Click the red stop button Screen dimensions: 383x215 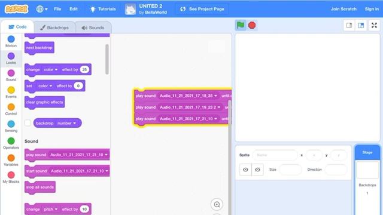(252, 25)
